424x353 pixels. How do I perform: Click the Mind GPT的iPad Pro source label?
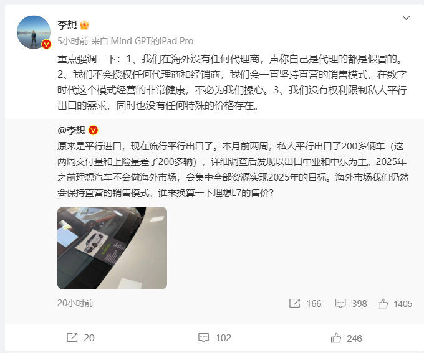point(152,41)
